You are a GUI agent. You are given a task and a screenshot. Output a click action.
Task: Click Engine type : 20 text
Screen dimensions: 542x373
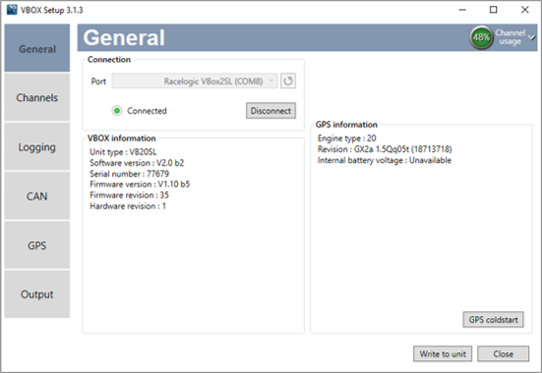point(346,138)
